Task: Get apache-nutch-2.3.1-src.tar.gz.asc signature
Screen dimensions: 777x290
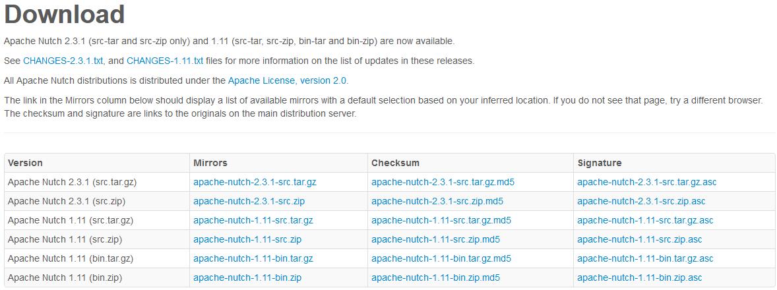Action: click(646, 182)
